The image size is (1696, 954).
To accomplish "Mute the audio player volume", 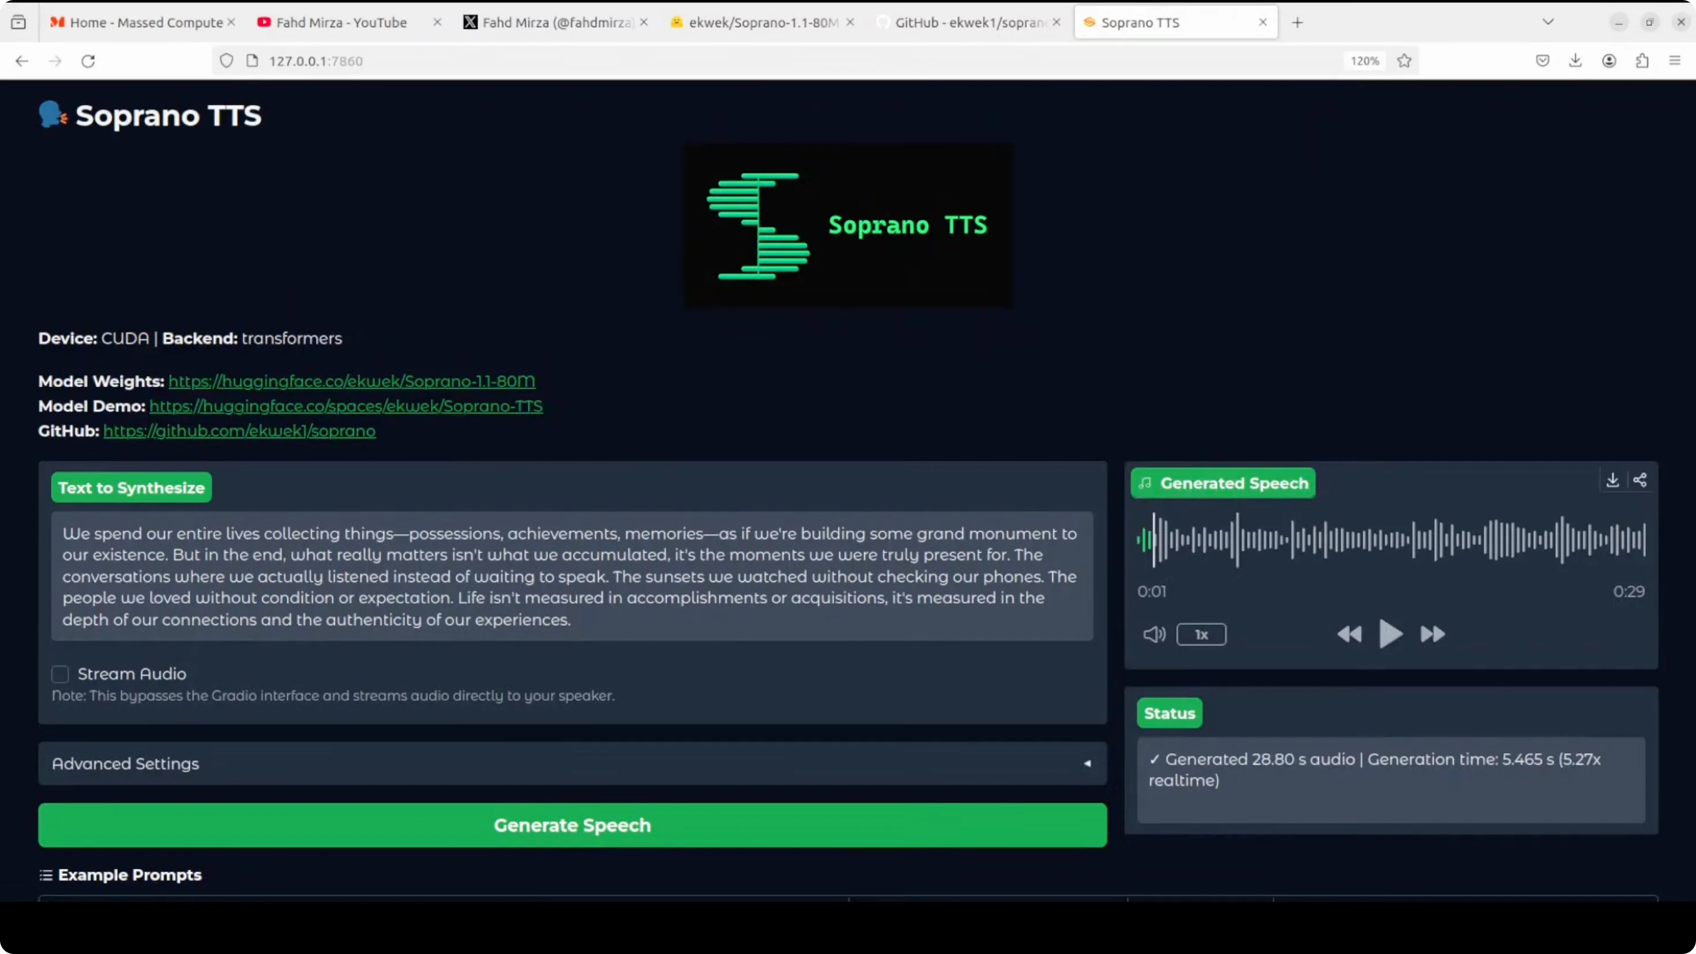I will (1154, 634).
